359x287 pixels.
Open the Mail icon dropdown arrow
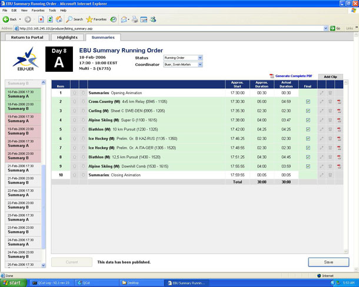pyautogui.click(x=128, y=19)
